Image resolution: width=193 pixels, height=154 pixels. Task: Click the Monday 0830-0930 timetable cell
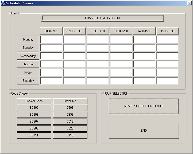point(51,39)
